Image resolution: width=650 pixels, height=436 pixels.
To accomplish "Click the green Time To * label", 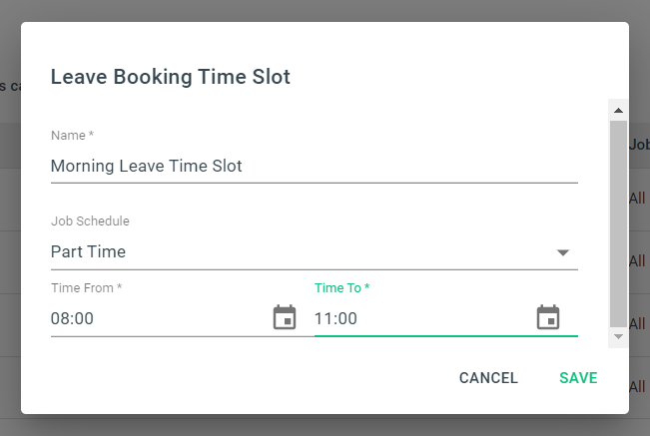I will pyautogui.click(x=342, y=287).
